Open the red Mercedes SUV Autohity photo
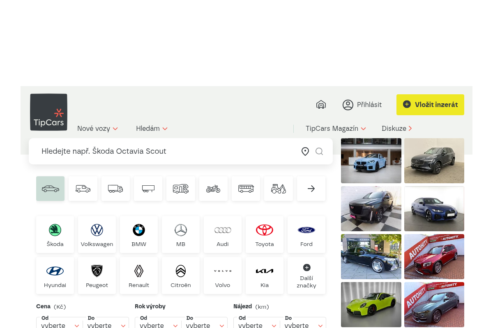This screenshot has height=328, width=493. click(434, 257)
